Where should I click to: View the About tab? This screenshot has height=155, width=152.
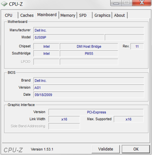pyautogui.click(x=120, y=15)
